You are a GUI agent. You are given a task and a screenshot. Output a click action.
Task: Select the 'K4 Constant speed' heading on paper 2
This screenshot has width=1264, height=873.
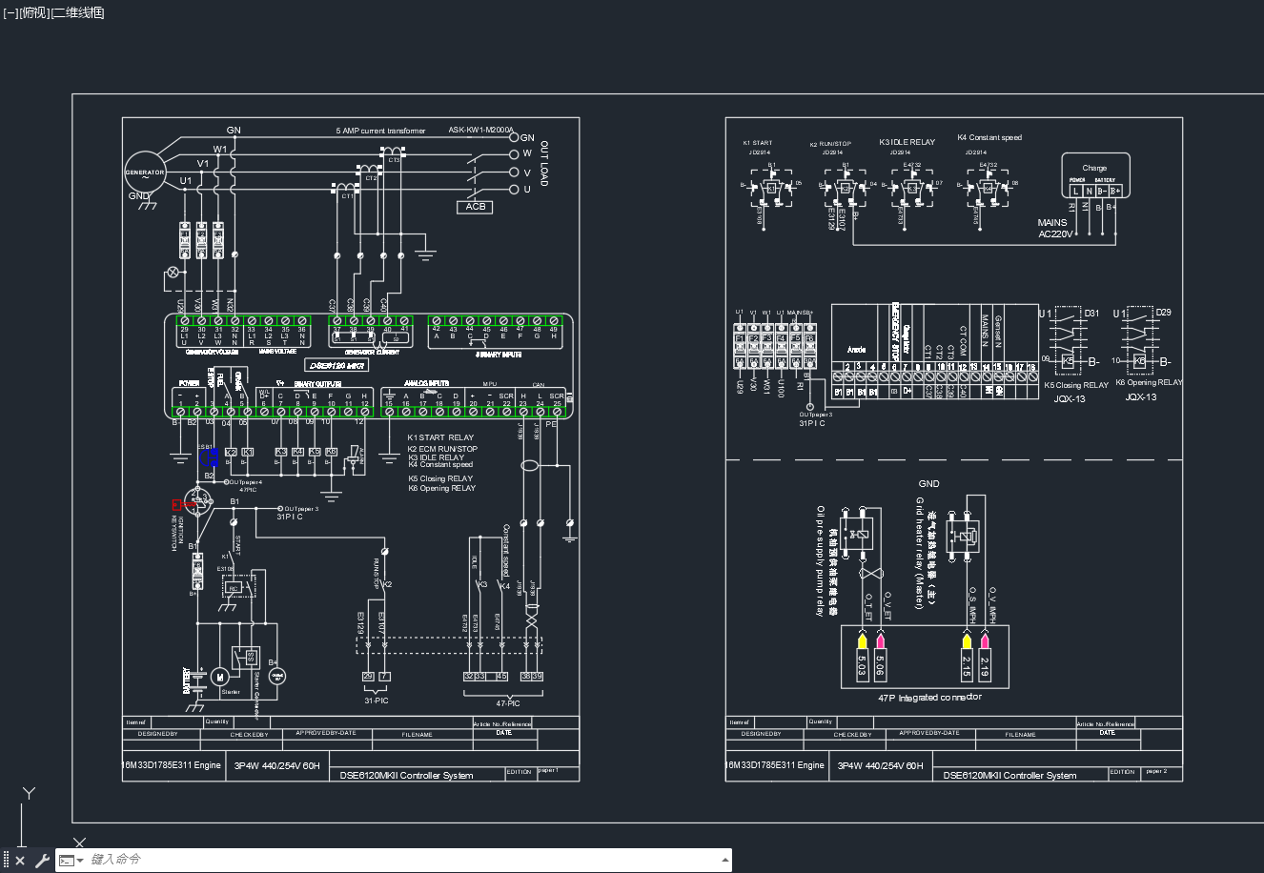coord(989,138)
